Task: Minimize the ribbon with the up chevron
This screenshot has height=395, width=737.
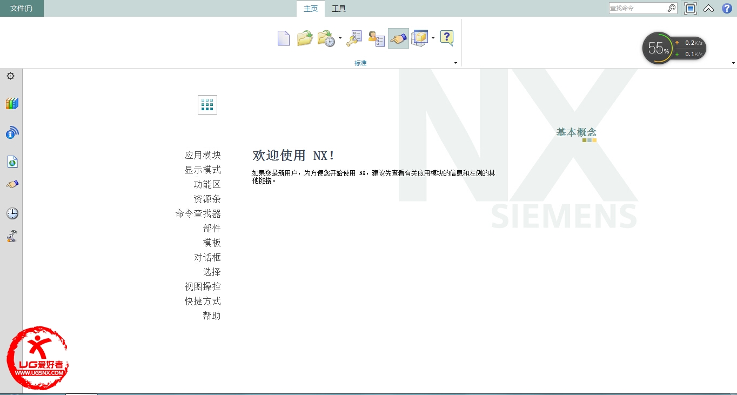Action: (708, 8)
